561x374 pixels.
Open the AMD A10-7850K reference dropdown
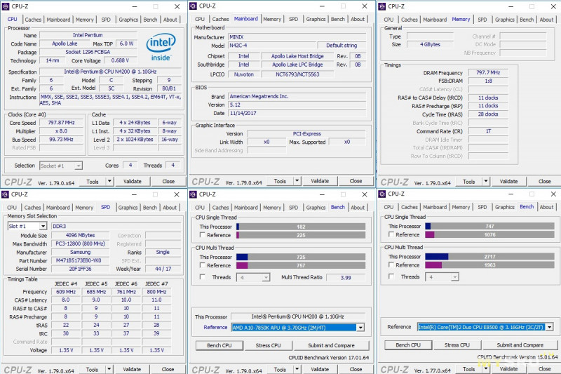click(x=360, y=328)
